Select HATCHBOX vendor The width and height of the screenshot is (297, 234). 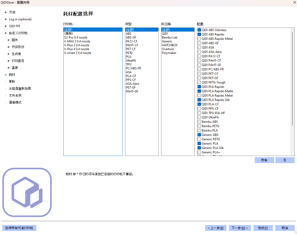coord(178,45)
